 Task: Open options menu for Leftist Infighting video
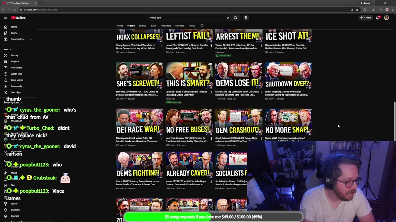tap(311, 92)
